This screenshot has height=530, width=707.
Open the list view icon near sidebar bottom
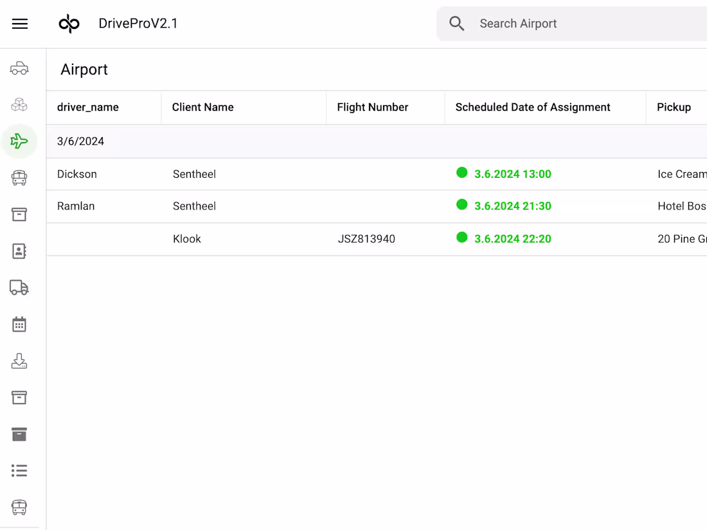(x=19, y=470)
